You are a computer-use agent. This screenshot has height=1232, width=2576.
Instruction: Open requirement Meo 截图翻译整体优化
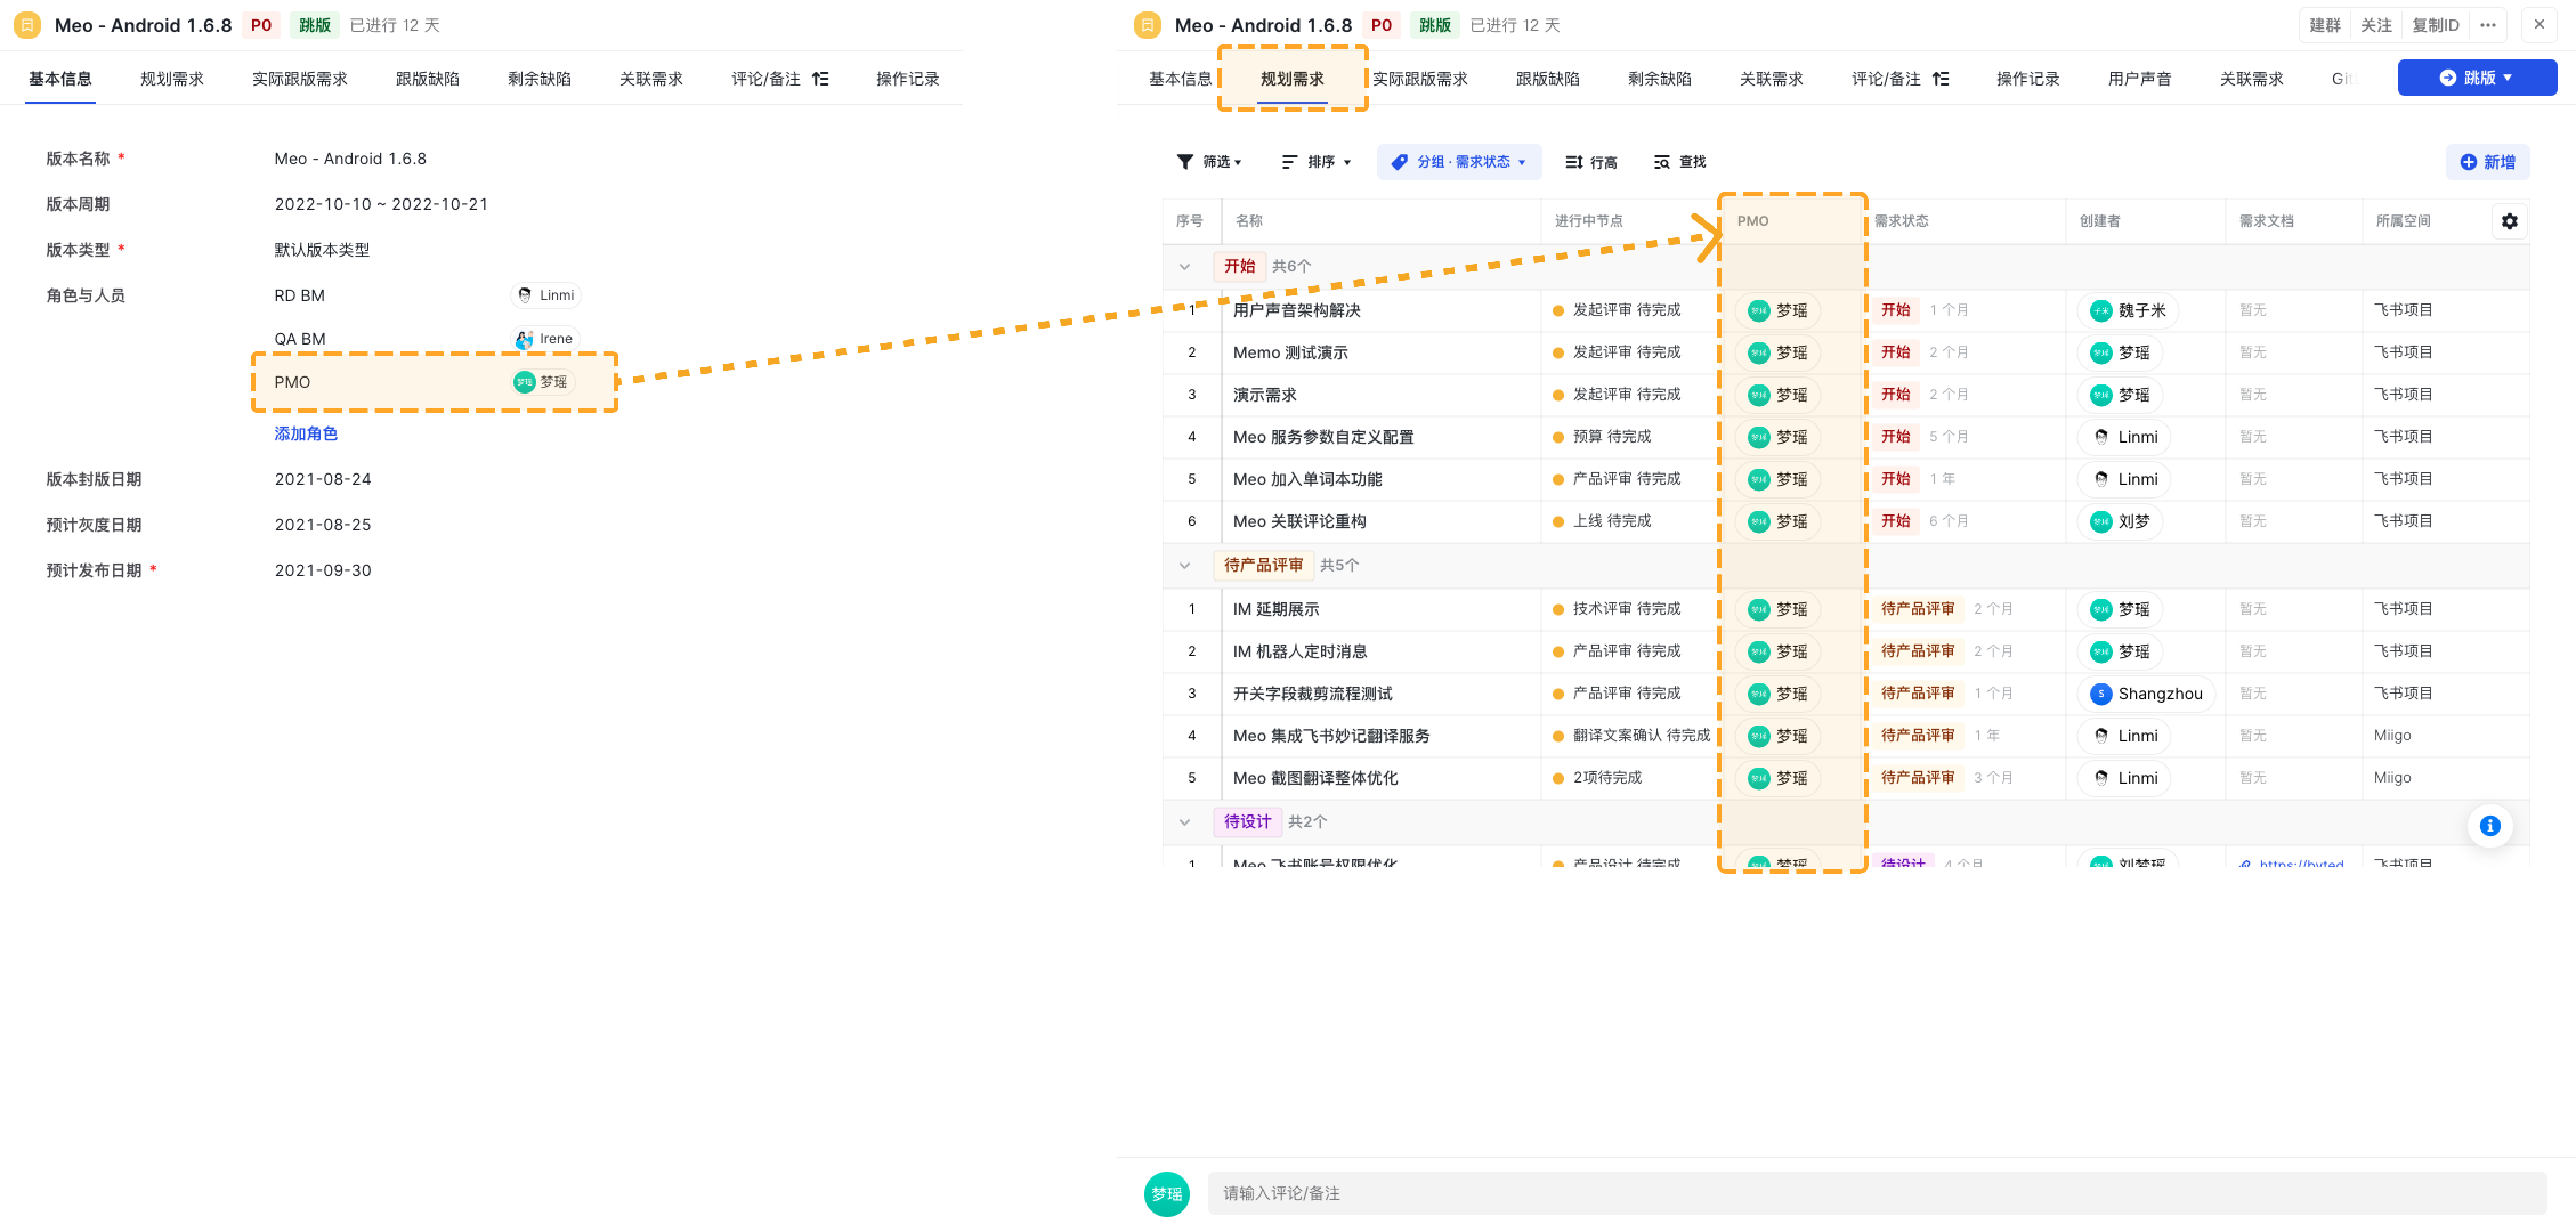pyautogui.click(x=1315, y=779)
